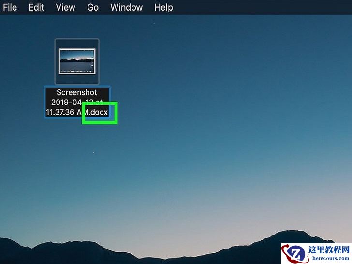Open the Edit menu
Screen dimensions: 352x264
tap(36, 7)
